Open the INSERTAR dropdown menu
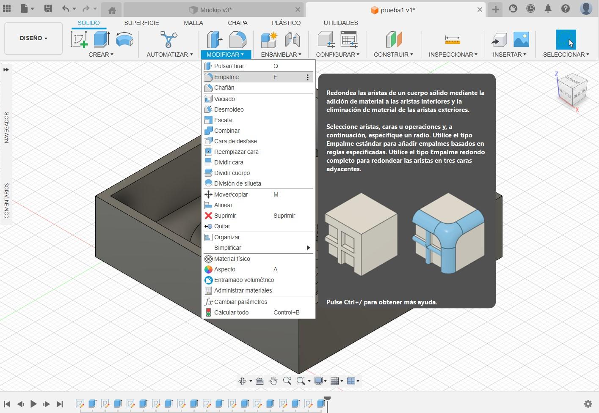Viewport: 599px width, 413px height. tap(509, 55)
